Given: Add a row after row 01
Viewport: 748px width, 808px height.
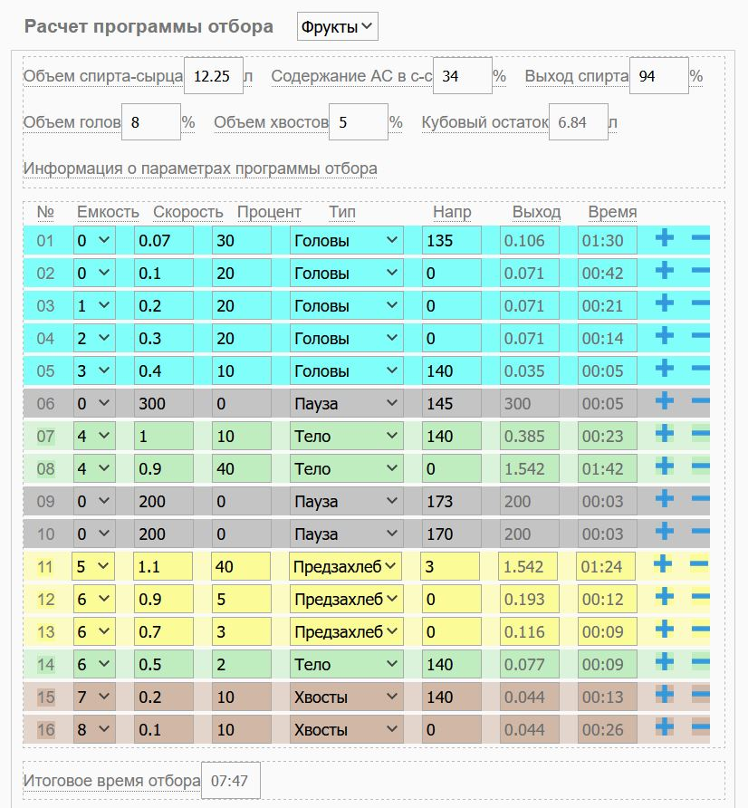Looking at the screenshot, I should (x=665, y=238).
